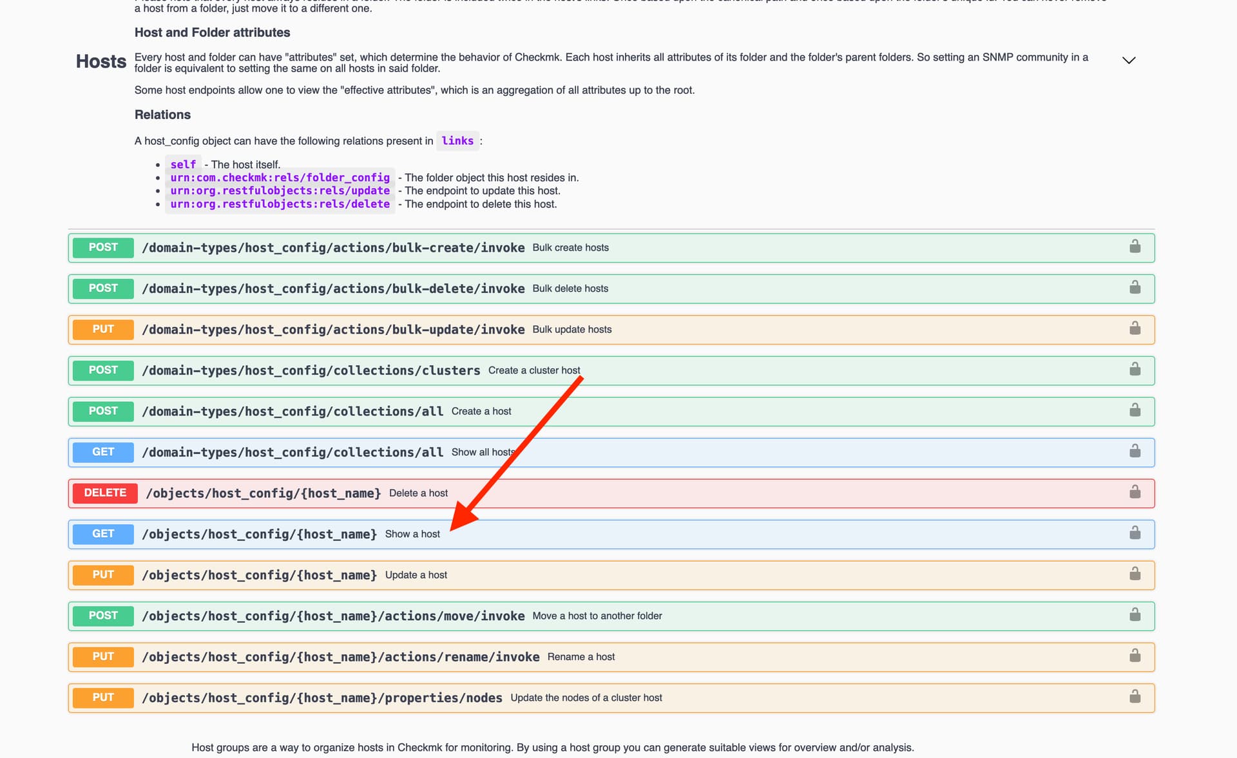Select the folder_config relation link
The height and width of the screenshot is (758, 1237).
280,178
